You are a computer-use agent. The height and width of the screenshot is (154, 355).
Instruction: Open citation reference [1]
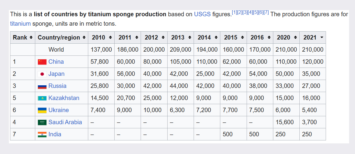pos(234,13)
